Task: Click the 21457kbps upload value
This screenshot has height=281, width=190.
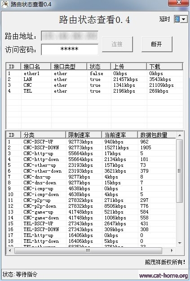Action: click(x=125, y=80)
